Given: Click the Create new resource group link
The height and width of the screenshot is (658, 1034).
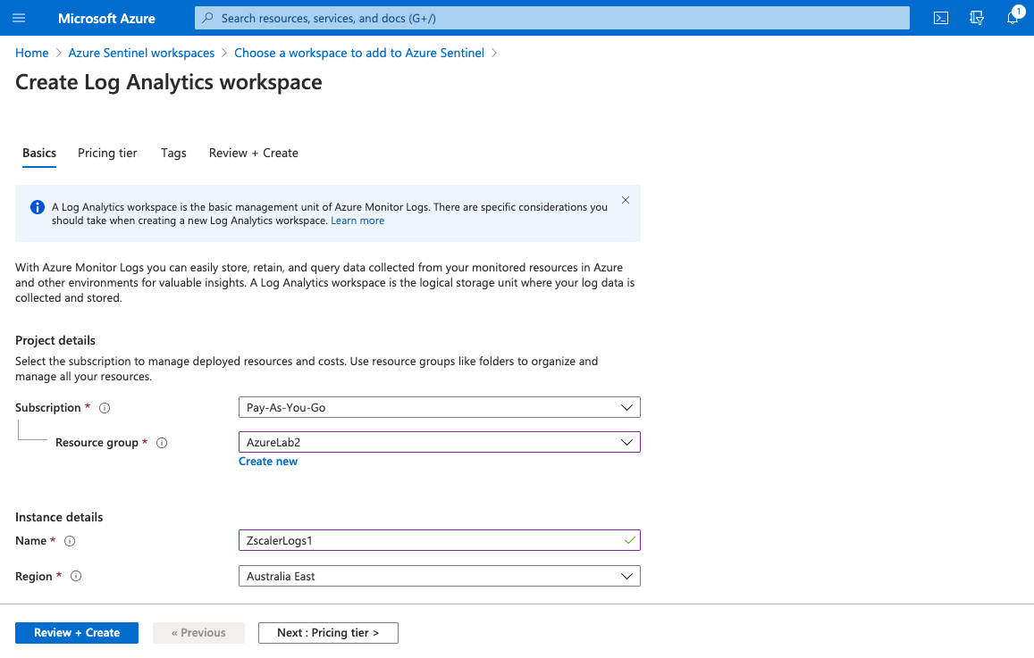Looking at the screenshot, I should [268, 462].
